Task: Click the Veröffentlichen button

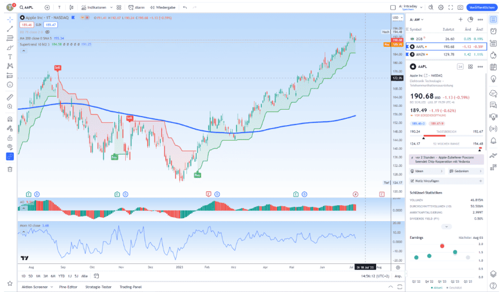Action: coord(482,7)
